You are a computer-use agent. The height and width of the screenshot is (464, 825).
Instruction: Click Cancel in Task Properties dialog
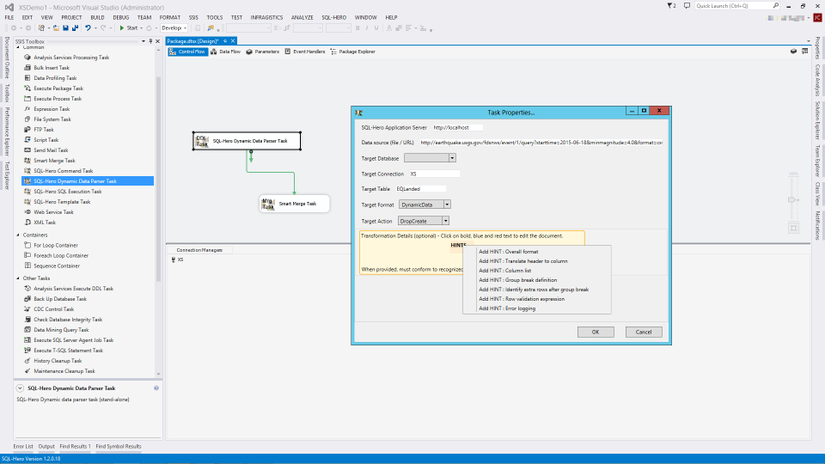[644, 332]
